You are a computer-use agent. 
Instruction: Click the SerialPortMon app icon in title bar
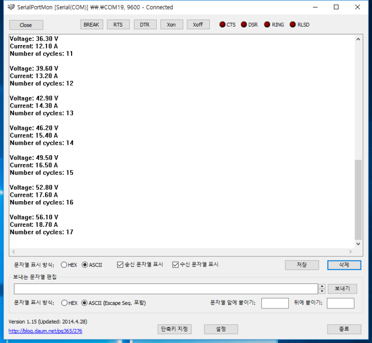(x=11, y=7)
